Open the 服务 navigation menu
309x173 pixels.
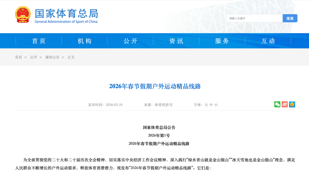click(x=222, y=41)
